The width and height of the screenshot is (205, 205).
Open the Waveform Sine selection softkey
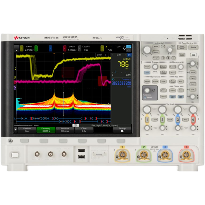[x=27, y=130]
